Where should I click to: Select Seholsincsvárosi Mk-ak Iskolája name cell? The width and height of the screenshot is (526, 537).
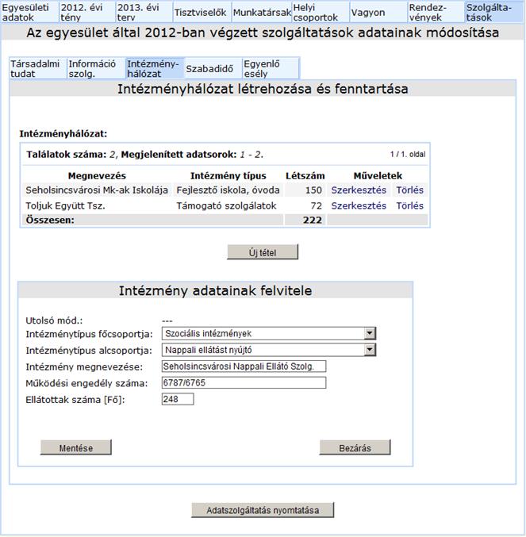(97, 190)
